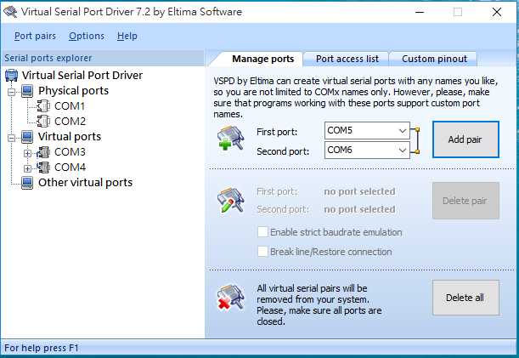The image size is (519, 358).
Task: Click the Delete all button
Action: (x=465, y=298)
